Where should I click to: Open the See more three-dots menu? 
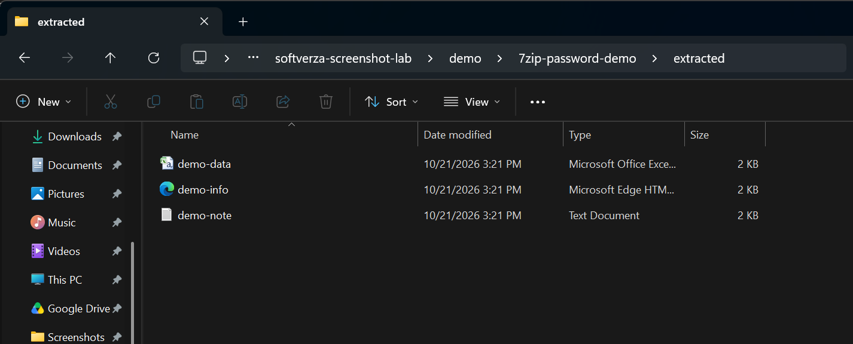pos(538,102)
